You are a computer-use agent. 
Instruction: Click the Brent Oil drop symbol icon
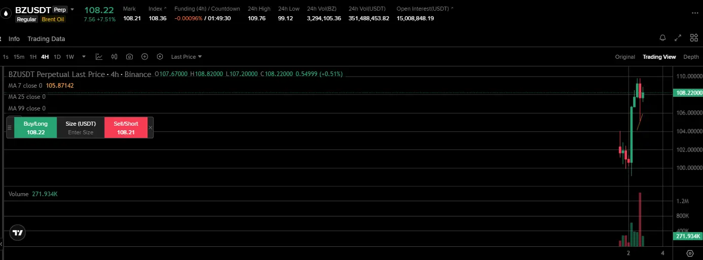coord(6,14)
